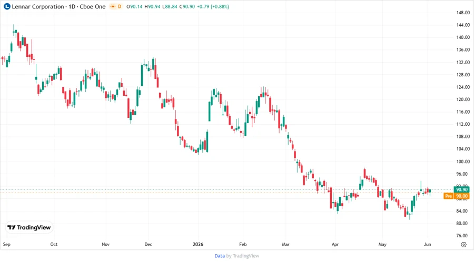This screenshot has height=262, width=474.
Task: Click the 116.00 price axis label
Action: tap(463, 112)
